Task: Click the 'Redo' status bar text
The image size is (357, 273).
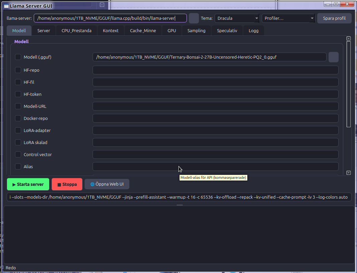Action: point(11,268)
